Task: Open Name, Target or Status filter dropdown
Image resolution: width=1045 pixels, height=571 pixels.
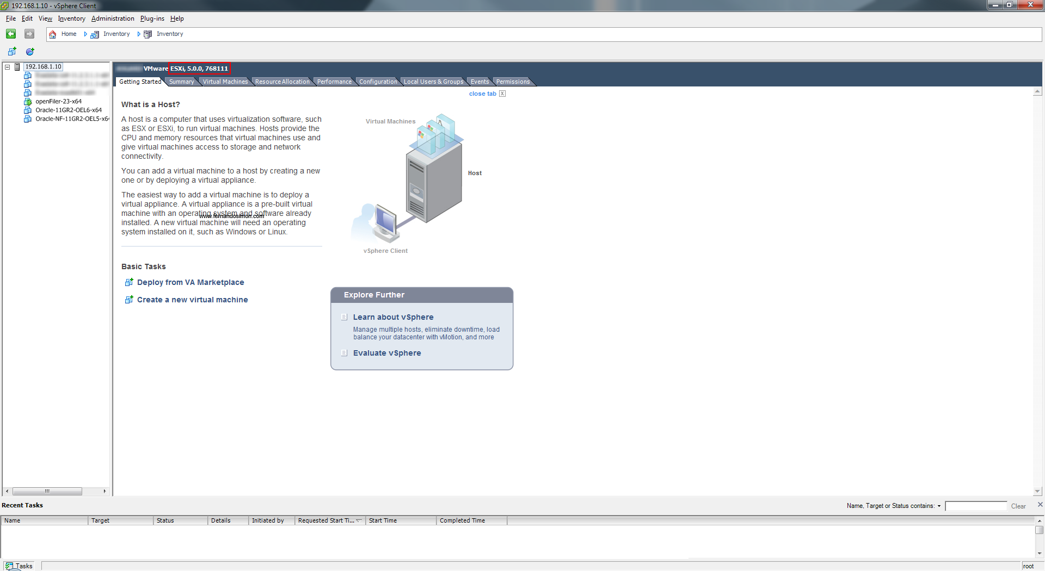Action: [x=939, y=506]
